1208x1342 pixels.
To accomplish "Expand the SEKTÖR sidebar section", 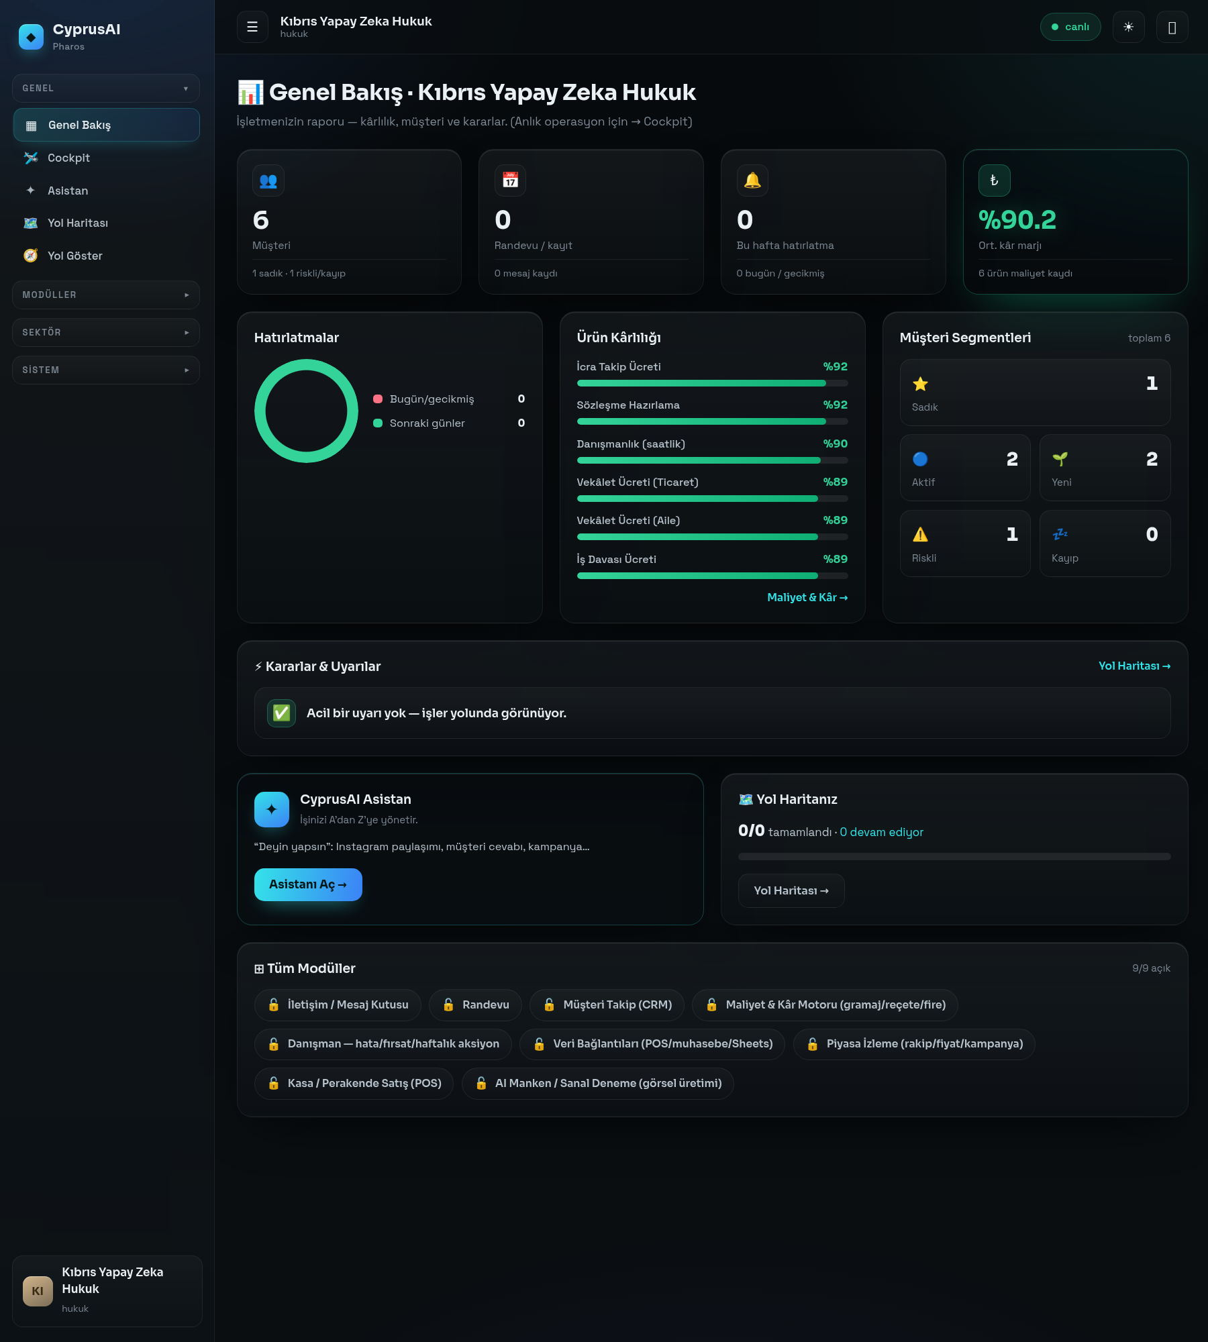I will pos(106,332).
